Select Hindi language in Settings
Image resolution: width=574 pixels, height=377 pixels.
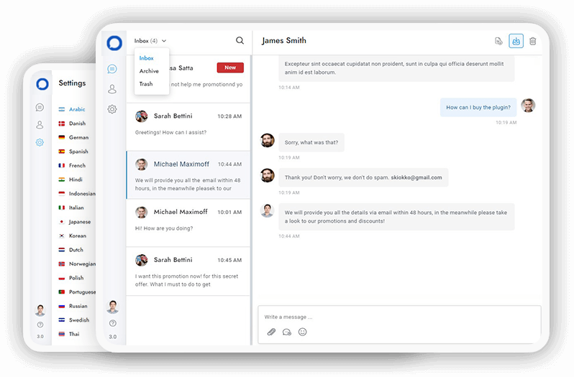coord(70,180)
